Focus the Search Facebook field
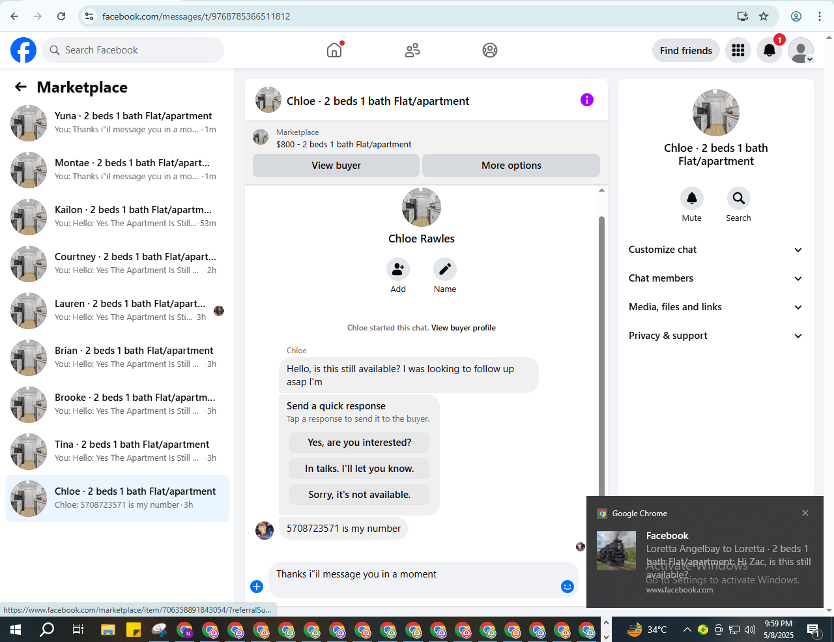The width and height of the screenshot is (834, 642). 133,50
